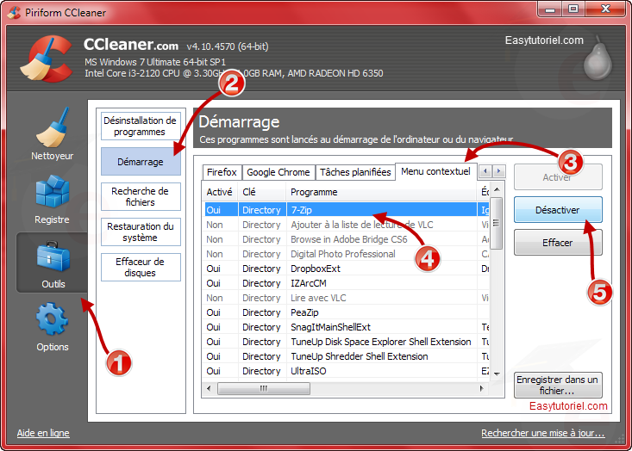
Task: Select TuneUp Shredder Shell Extension row
Action: pos(346,356)
